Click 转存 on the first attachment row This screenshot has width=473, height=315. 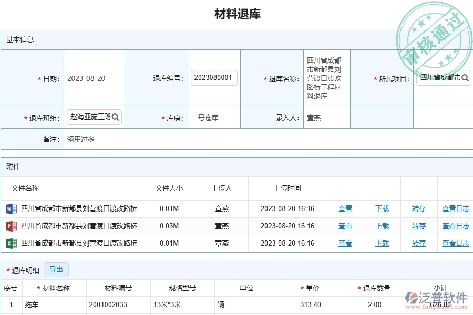[419, 208]
